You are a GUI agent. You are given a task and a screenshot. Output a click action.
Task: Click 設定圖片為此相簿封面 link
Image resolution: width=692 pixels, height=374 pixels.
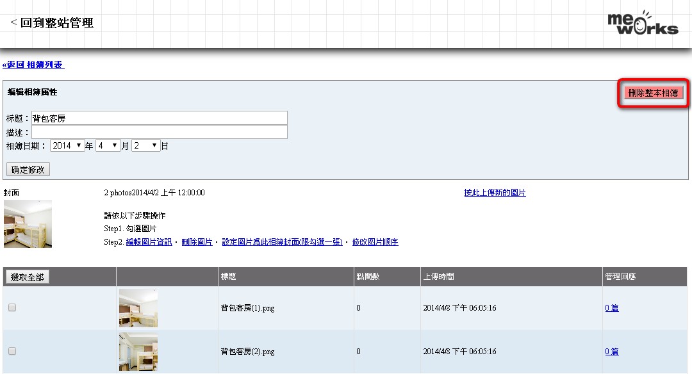[282, 242]
